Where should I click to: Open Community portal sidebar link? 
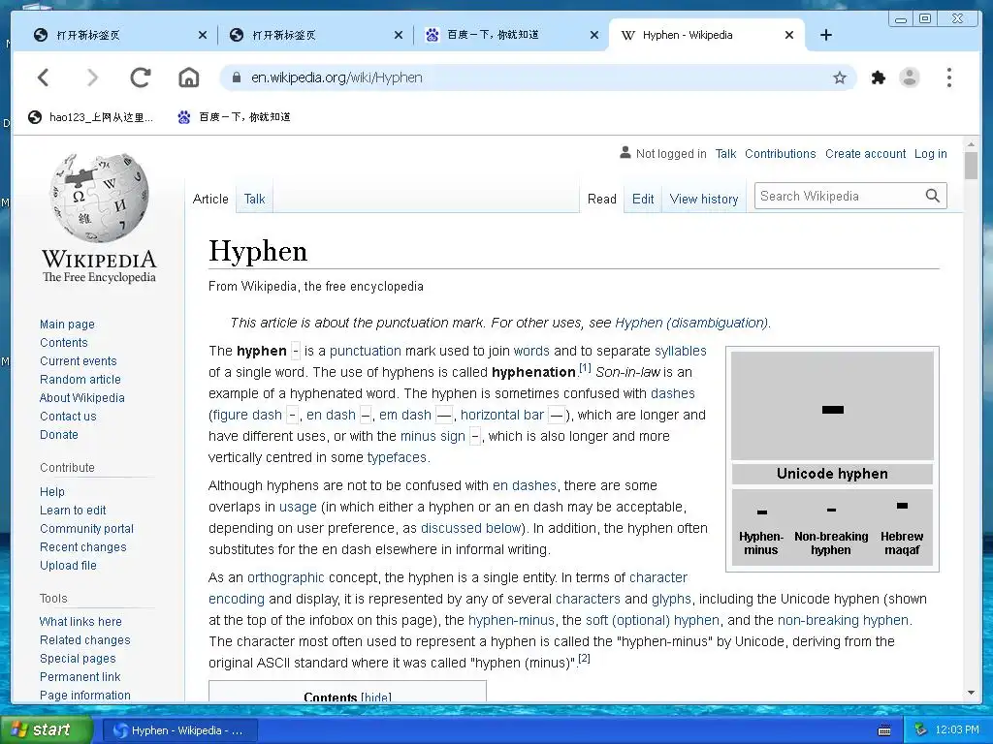pyautogui.click(x=86, y=528)
